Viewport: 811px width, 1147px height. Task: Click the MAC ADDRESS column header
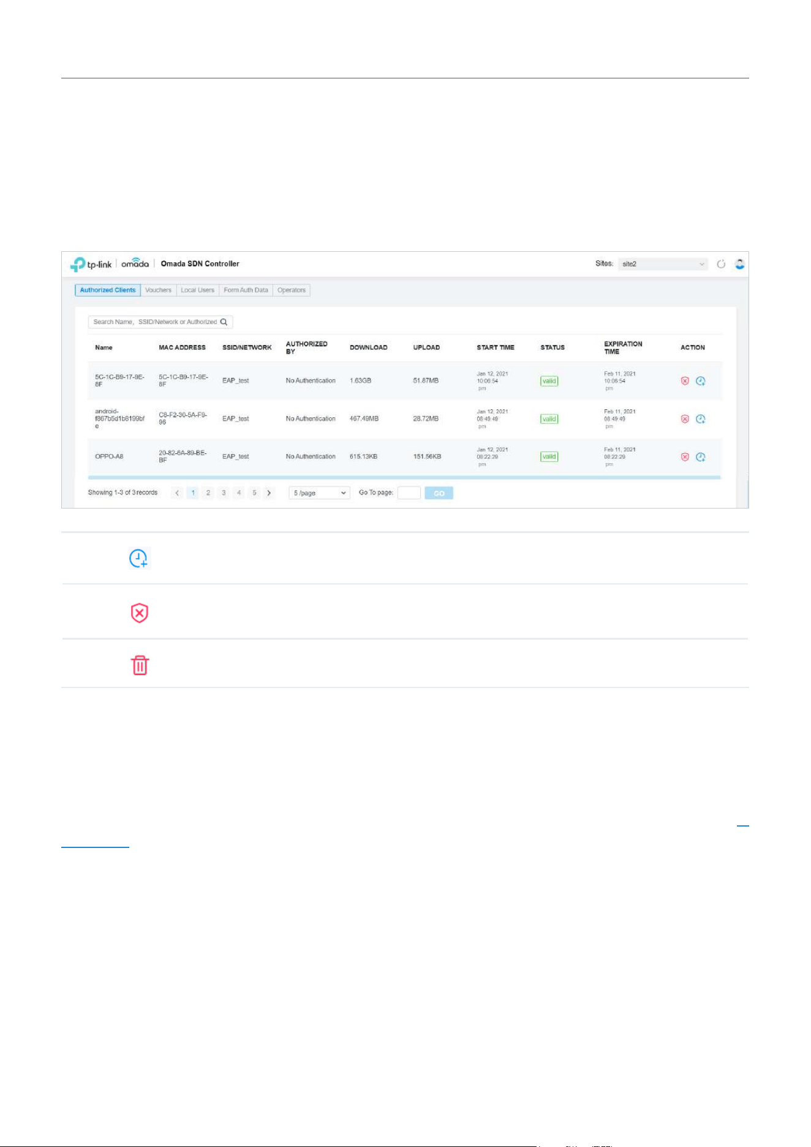(182, 347)
